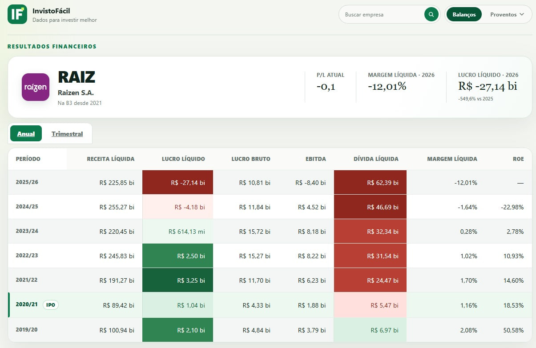Screen dimensions: 536x348
Task: Switch to the Trimestral view tab
Action: tap(67, 133)
